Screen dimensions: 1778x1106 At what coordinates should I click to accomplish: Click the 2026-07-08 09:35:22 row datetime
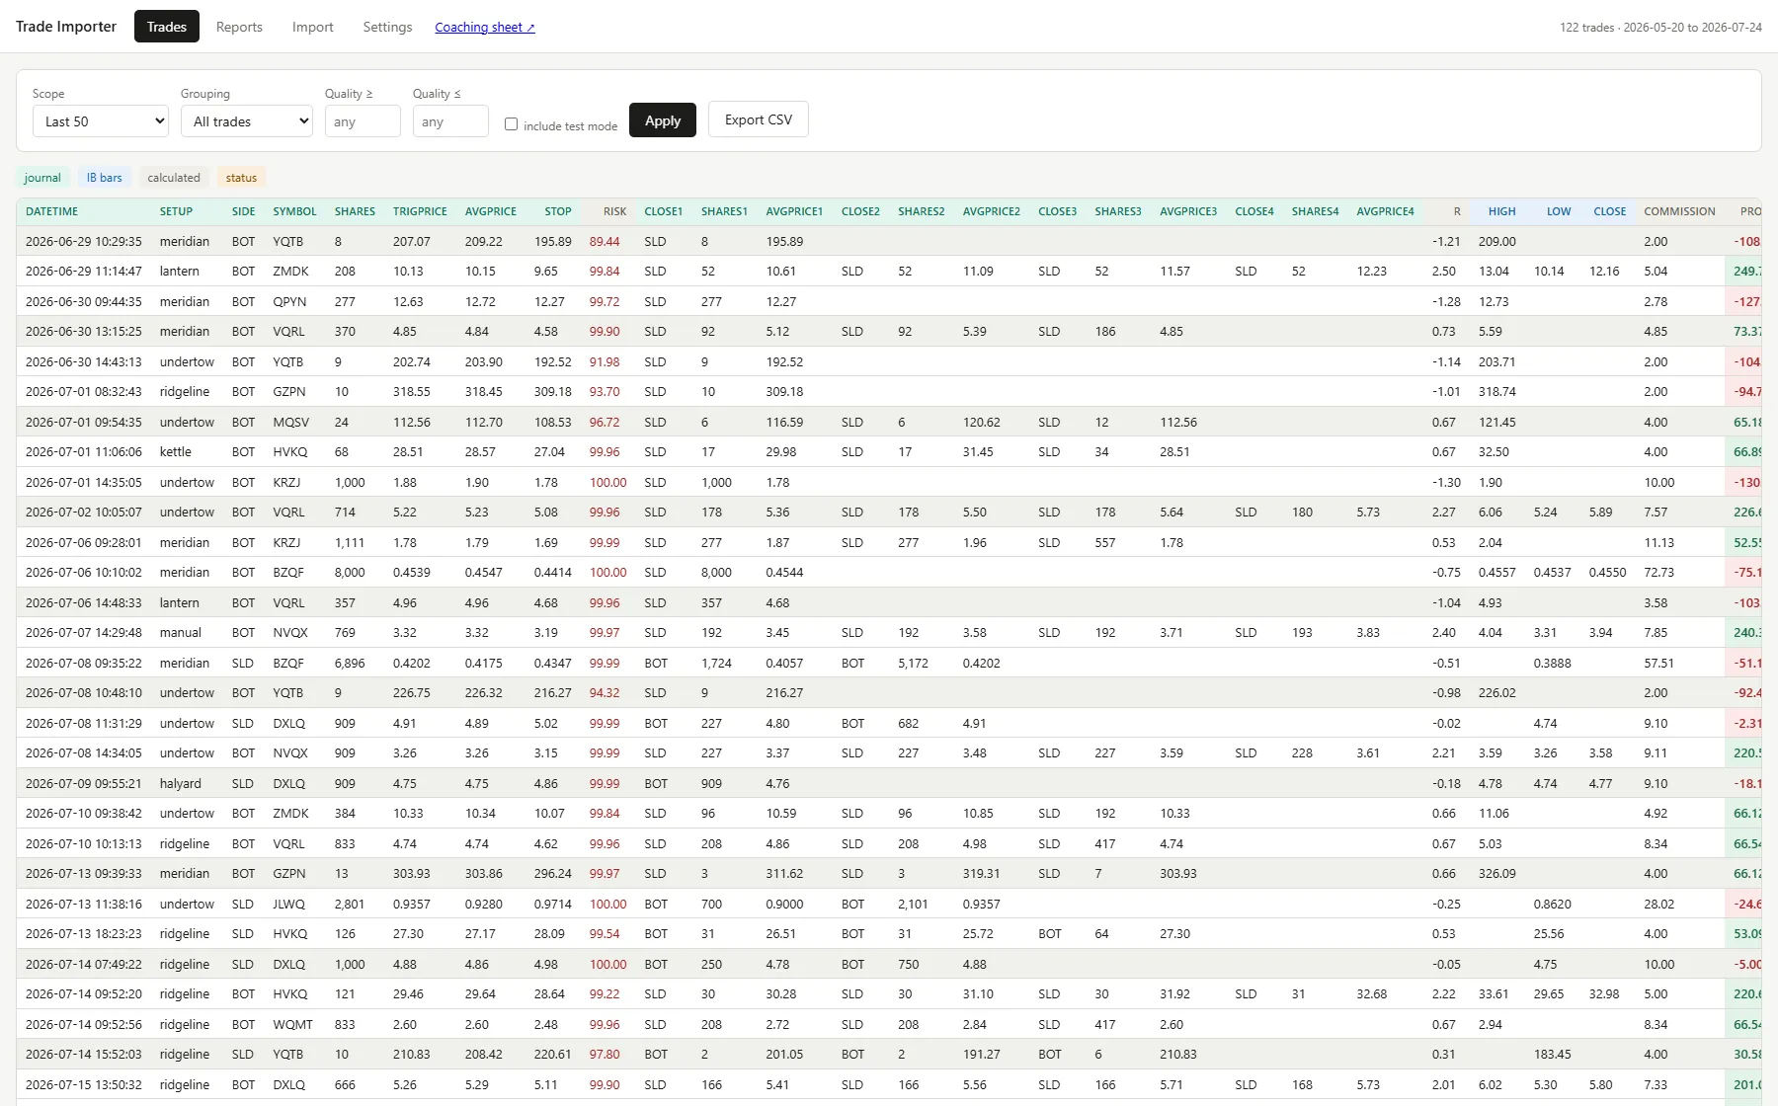[x=84, y=663]
